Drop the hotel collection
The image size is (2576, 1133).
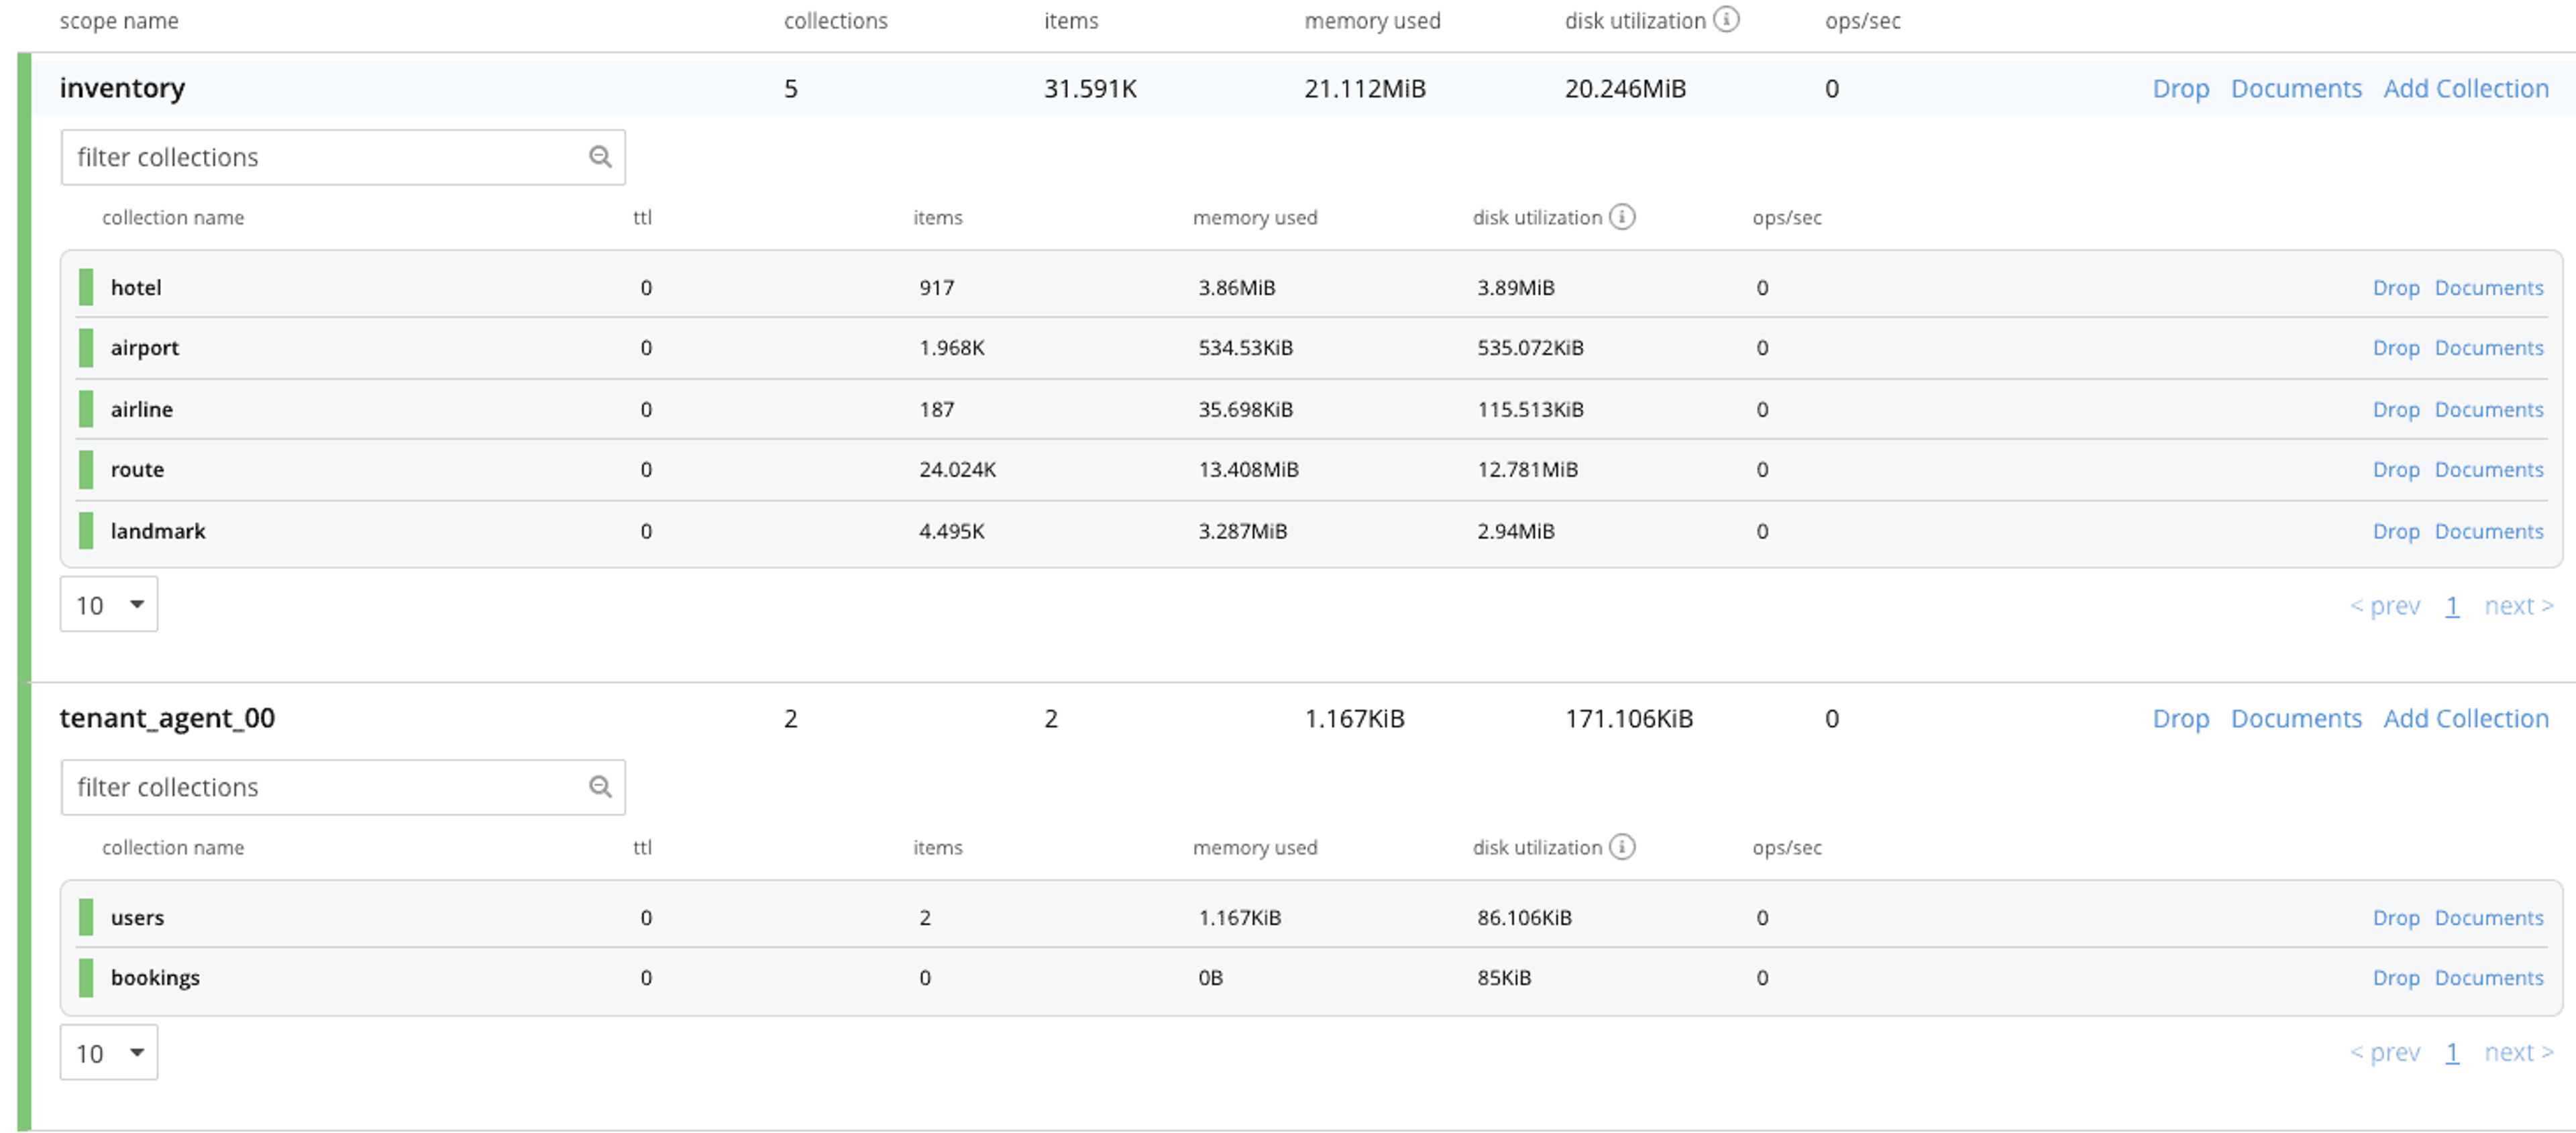coord(2396,288)
